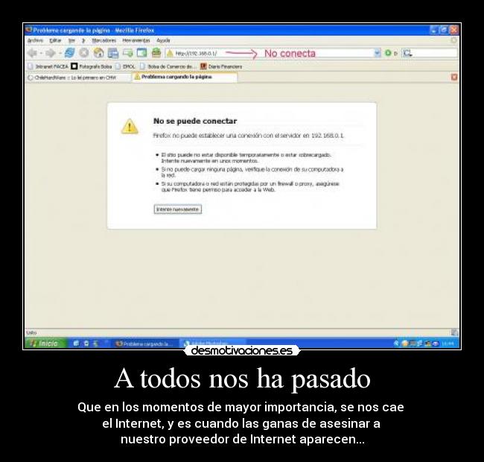The height and width of the screenshot is (462, 484).
Task: Print the page with the printer icon
Action: click(x=156, y=53)
